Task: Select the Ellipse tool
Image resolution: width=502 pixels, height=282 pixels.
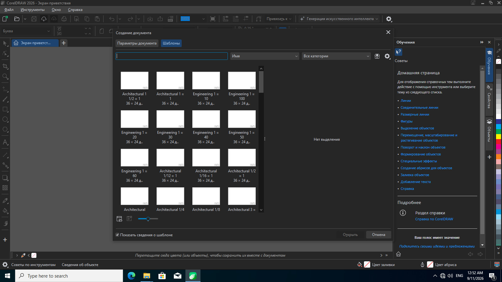Action: pyautogui.click(x=5, y=119)
